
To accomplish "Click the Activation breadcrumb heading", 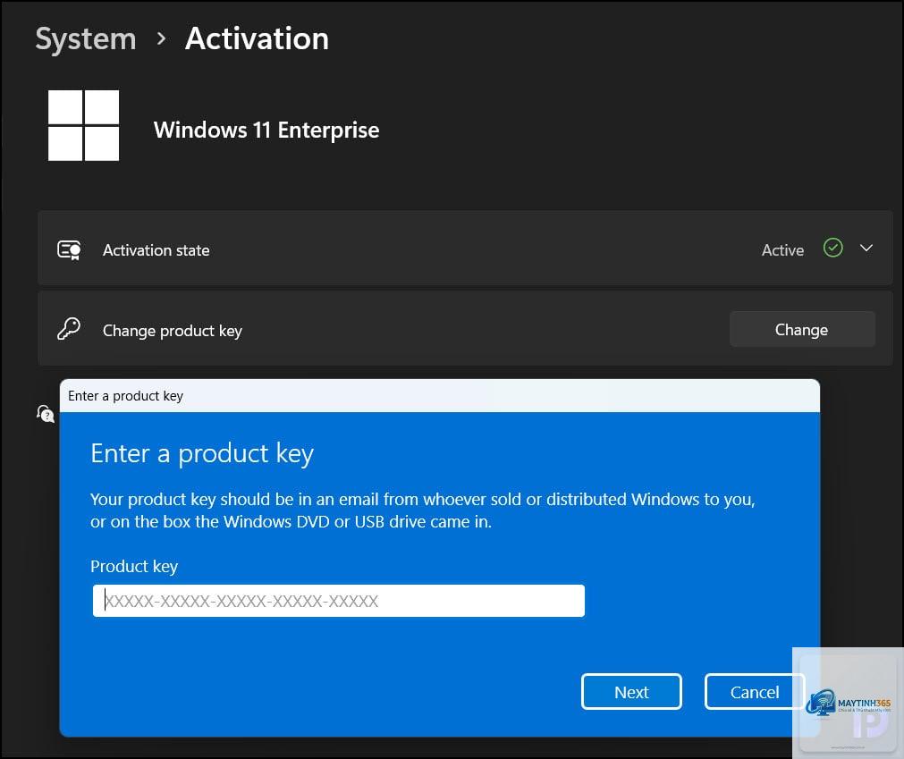I will pyautogui.click(x=258, y=38).
